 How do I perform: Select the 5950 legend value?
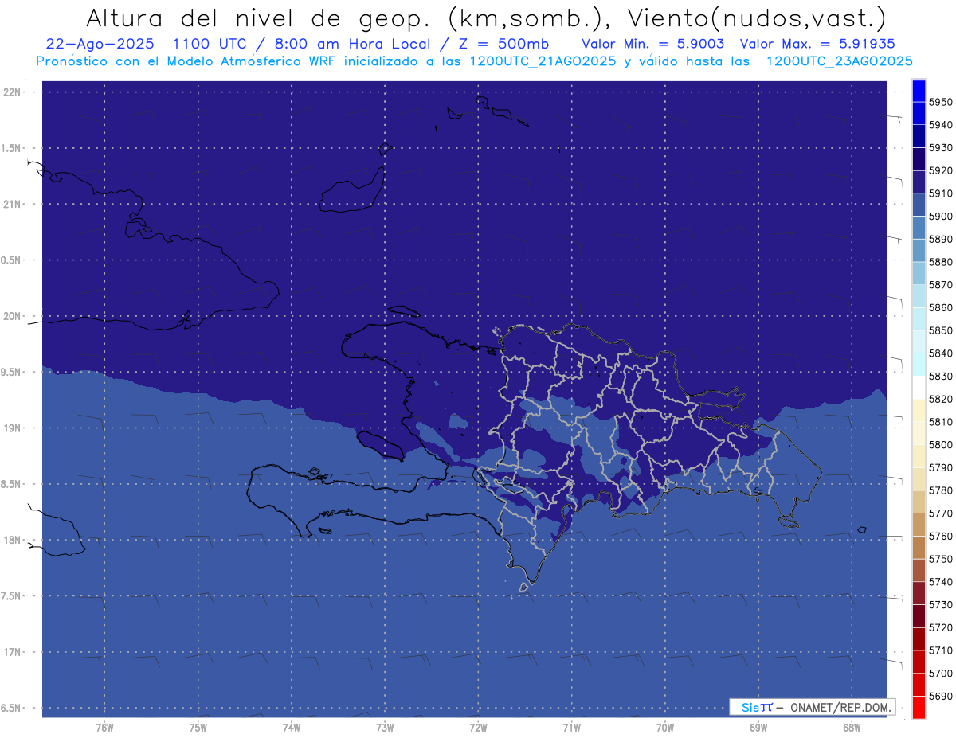940,102
